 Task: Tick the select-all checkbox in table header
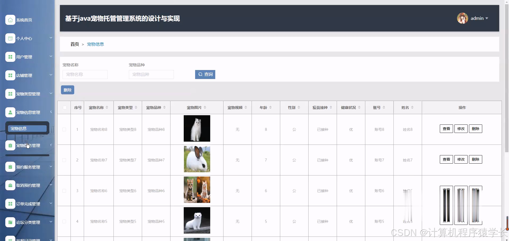(x=65, y=108)
